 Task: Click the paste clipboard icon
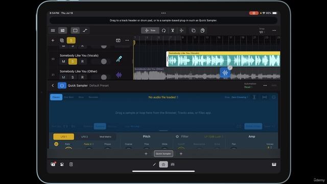pos(202,31)
